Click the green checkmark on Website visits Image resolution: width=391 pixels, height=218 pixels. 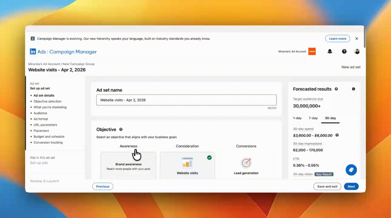209,158
